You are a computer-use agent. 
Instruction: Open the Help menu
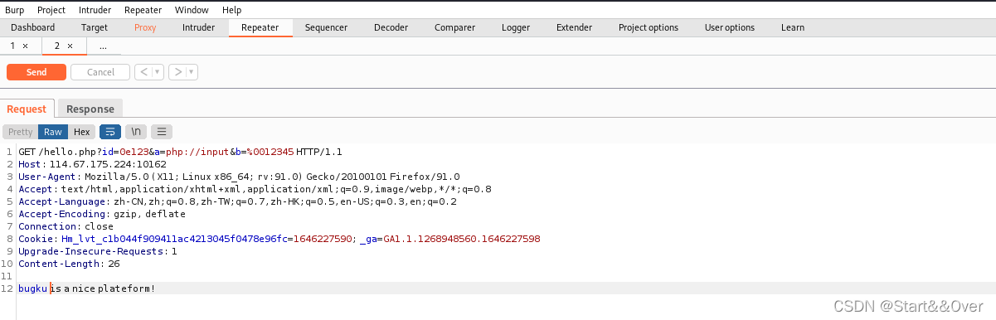(232, 10)
